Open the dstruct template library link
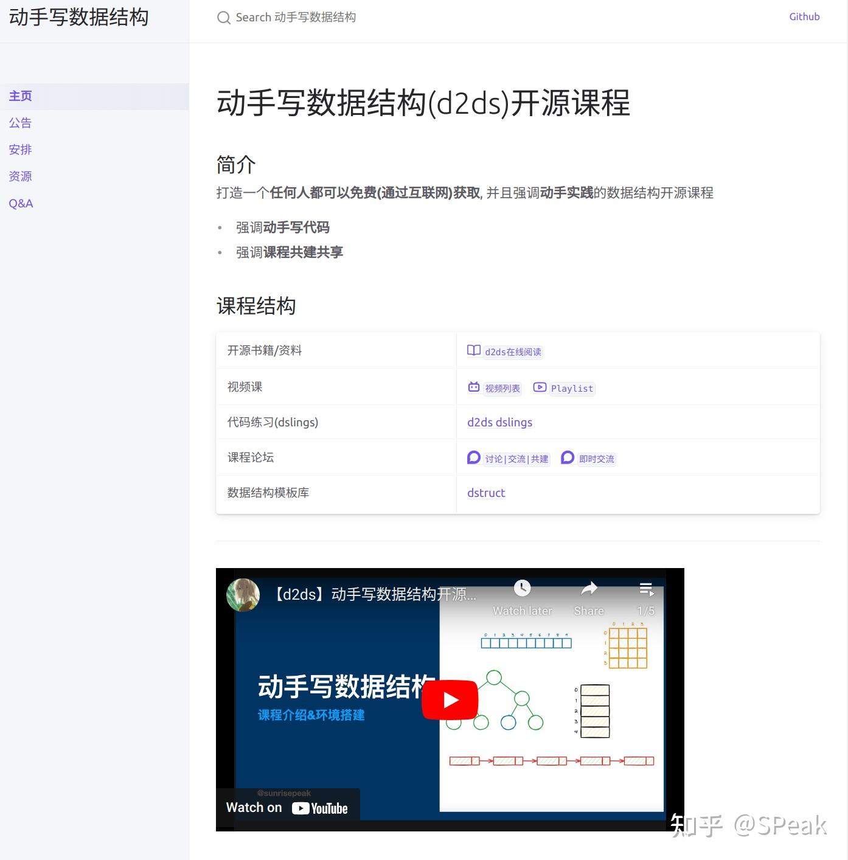 click(485, 493)
